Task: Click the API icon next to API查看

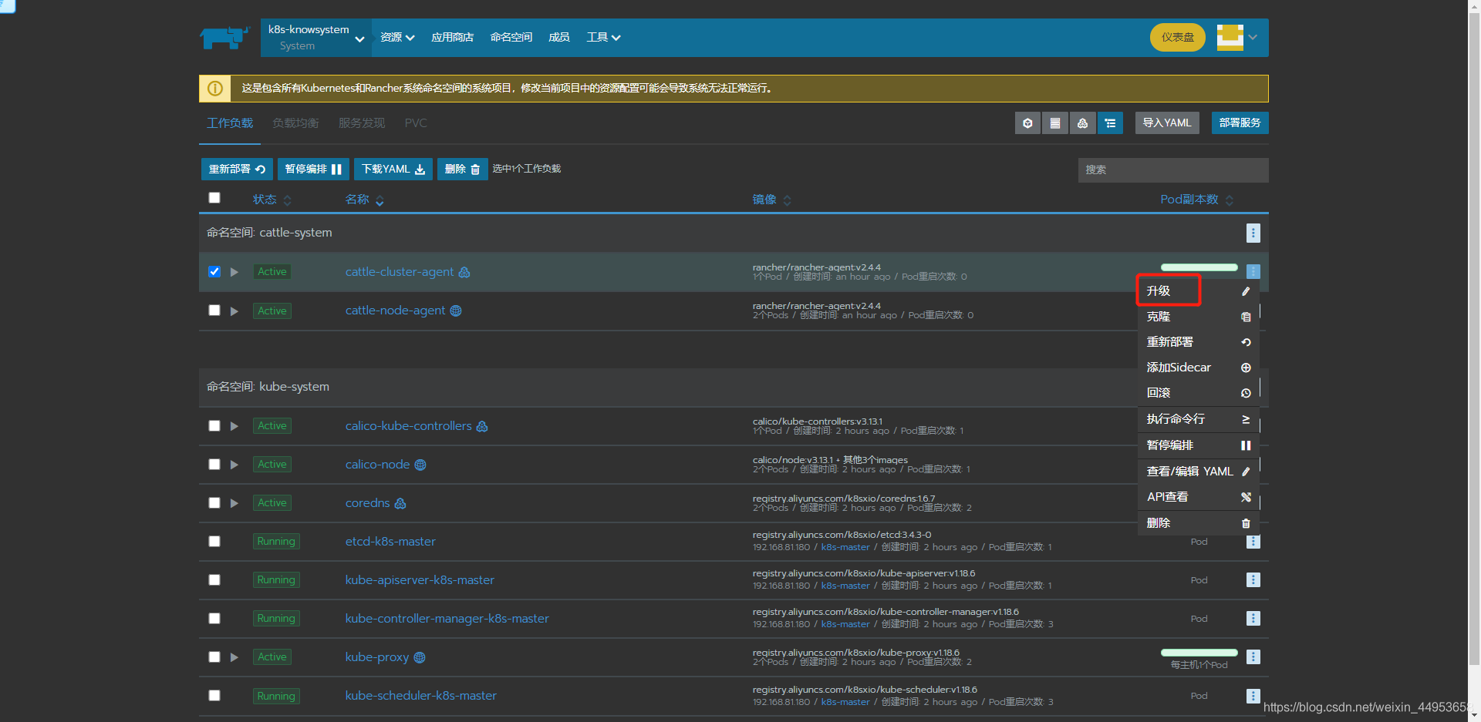Action: click(1246, 497)
